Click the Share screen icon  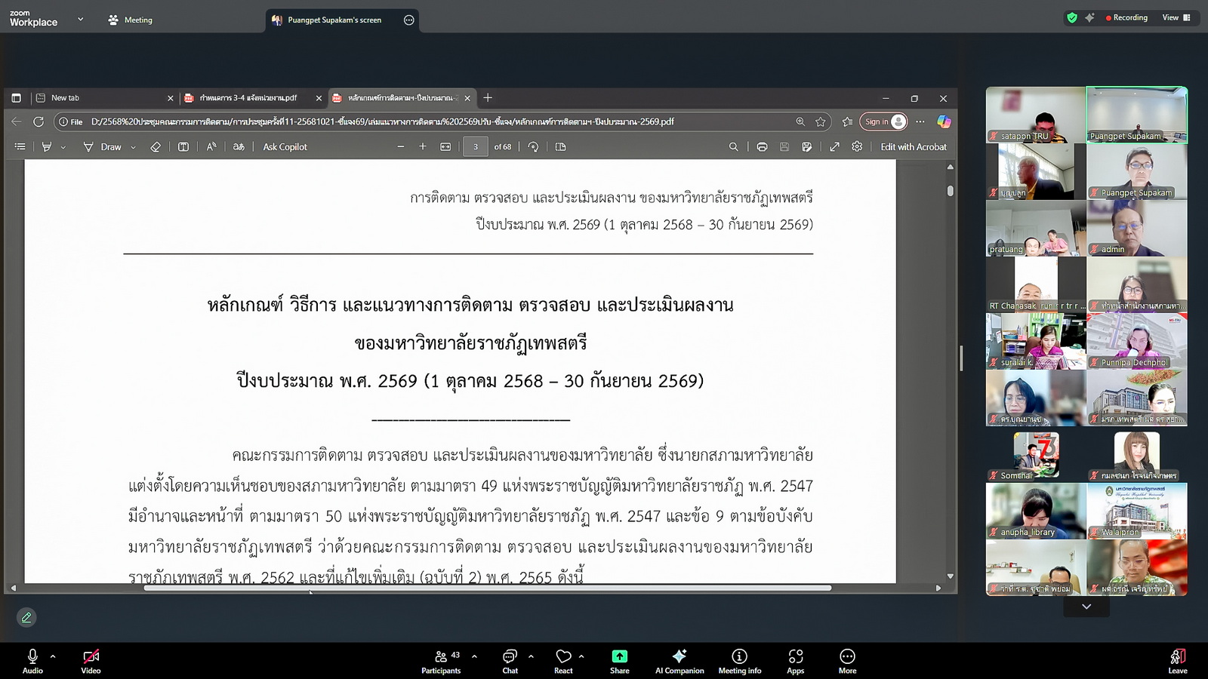[x=619, y=661]
